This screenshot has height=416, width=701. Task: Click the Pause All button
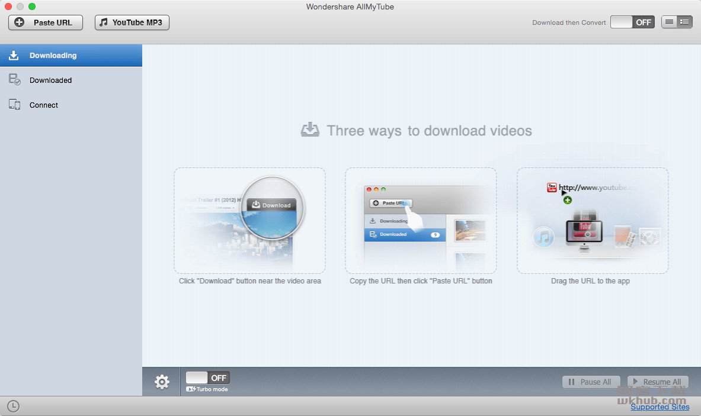(x=591, y=382)
